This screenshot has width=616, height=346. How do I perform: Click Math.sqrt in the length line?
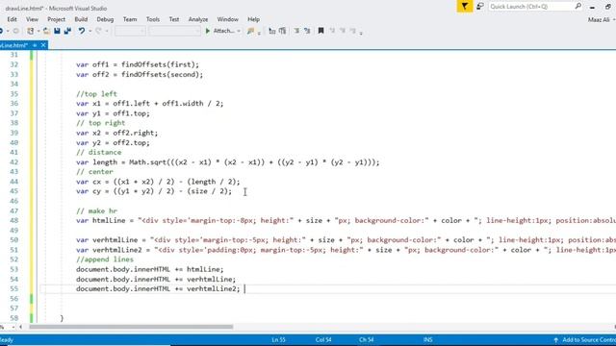148,162
